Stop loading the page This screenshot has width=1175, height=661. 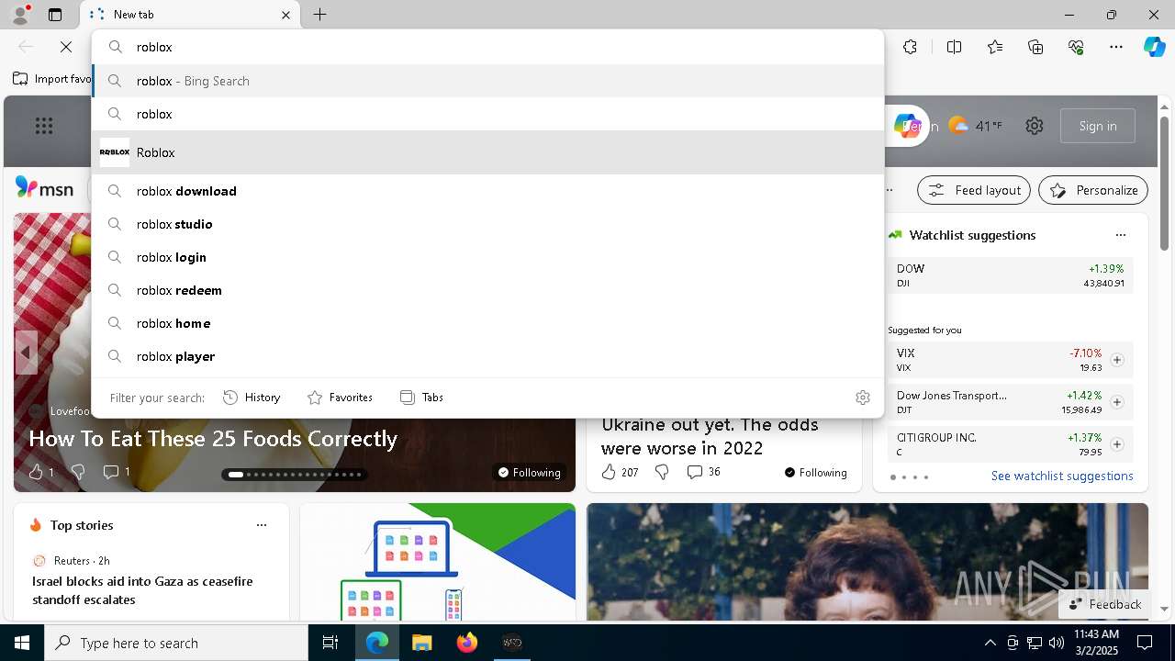[x=66, y=47]
